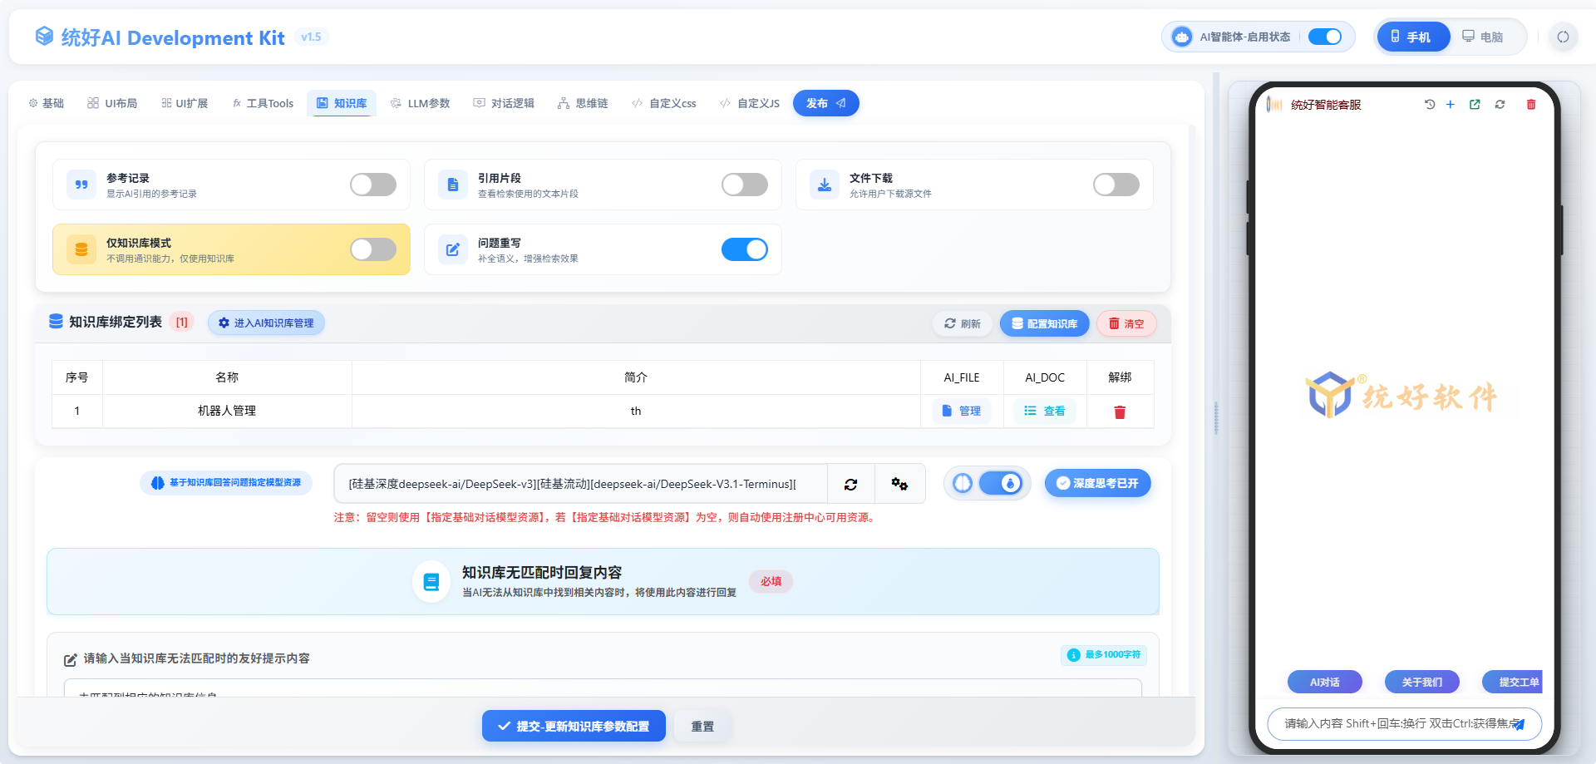The height and width of the screenshot is (764, 1596).
Task: Open chat history in phone preview
Action: click(1430, 105)
